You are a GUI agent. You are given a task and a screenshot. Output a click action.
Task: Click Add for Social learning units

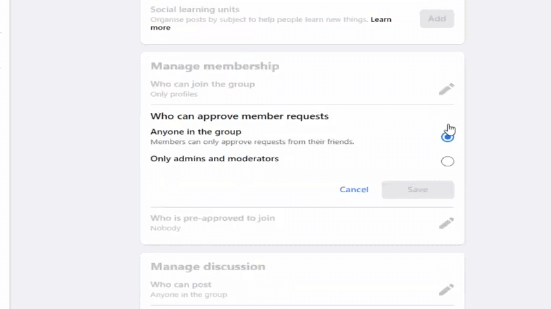tap(437, 19)
